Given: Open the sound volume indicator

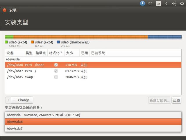Looking at the screenshot, I should (174, 4).
